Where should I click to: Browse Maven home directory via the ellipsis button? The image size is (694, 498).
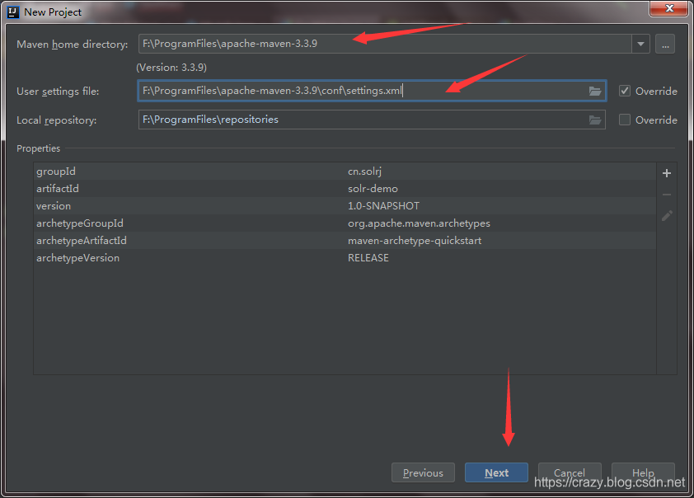665,44
